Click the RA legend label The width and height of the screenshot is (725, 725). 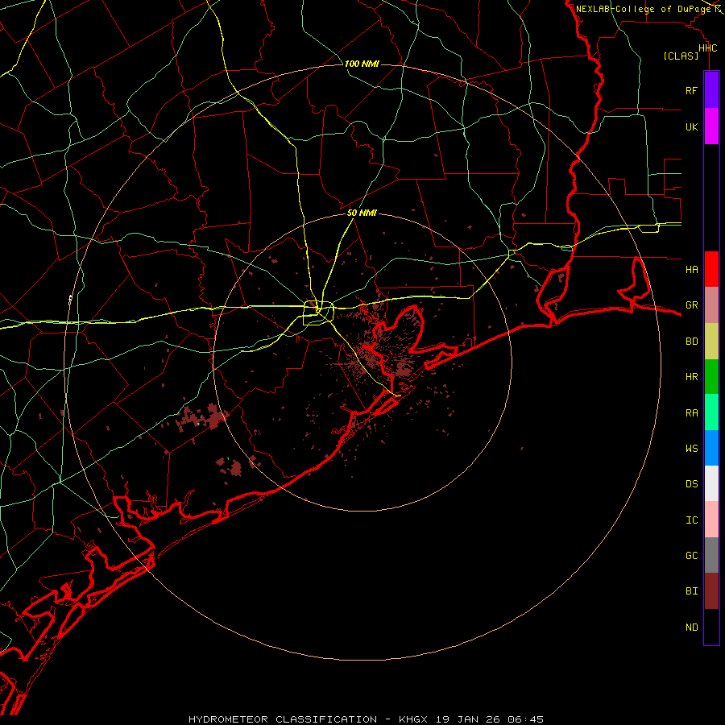click(x=692, y=413)
